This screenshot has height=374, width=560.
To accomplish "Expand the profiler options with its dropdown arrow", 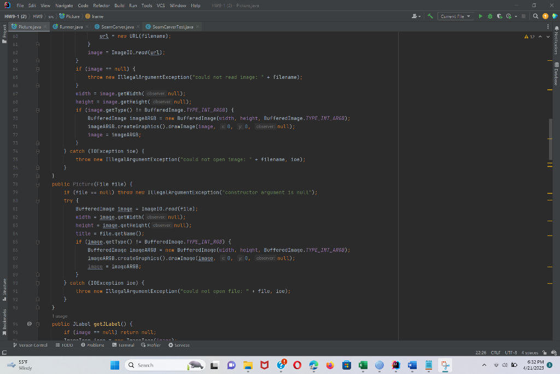I will tap(516, 16).
